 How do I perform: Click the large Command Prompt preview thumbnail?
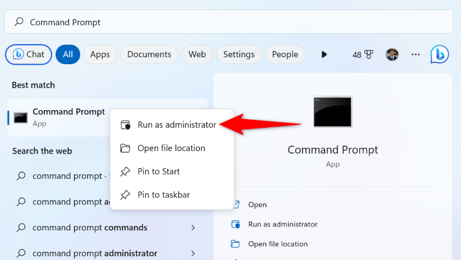(x=333, y=111)
